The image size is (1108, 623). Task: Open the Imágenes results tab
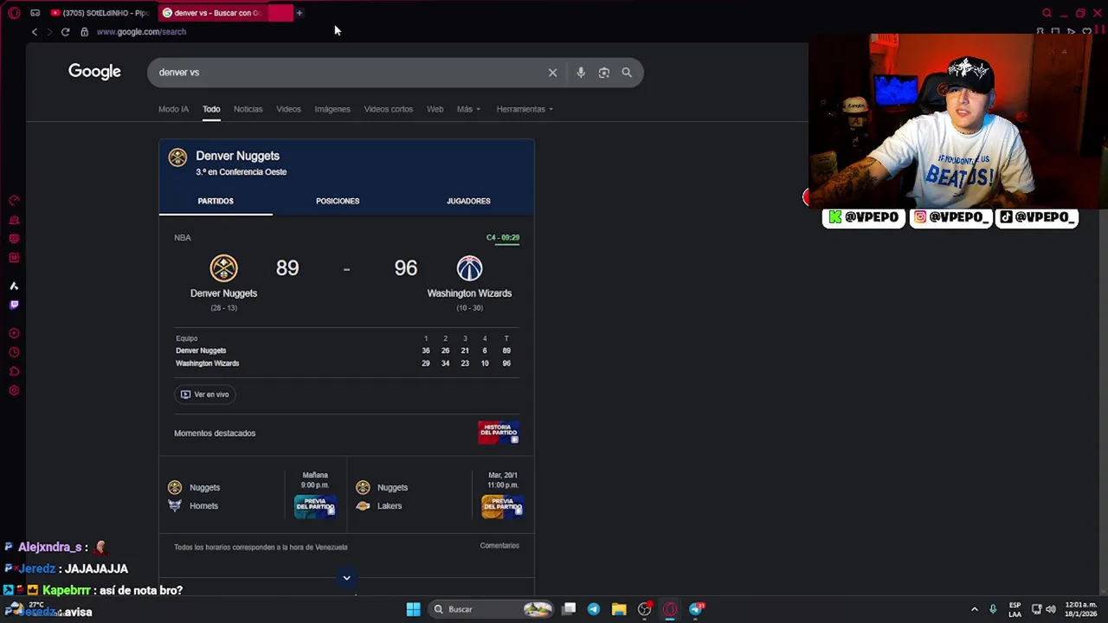point(332,109)
